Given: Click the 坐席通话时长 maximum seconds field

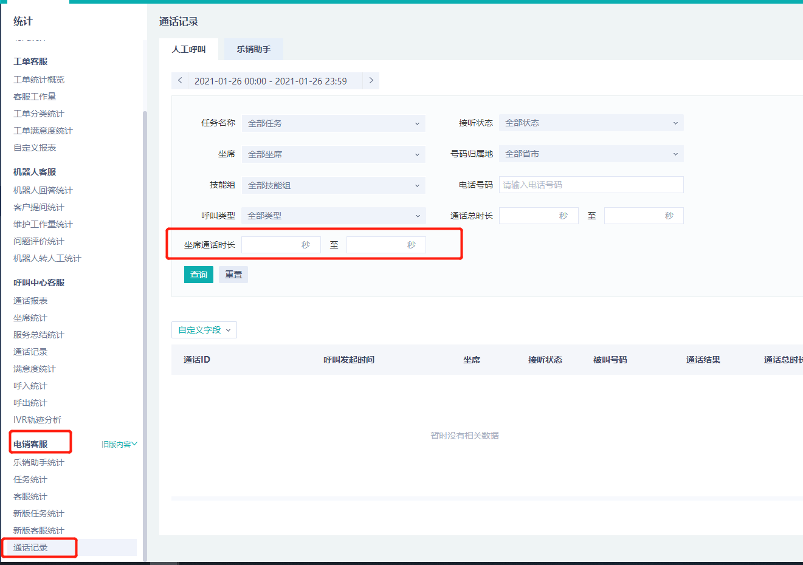Looking at the screenshot, I should click(386, 245).
